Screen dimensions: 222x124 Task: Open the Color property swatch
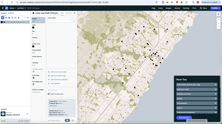point(33,28)
